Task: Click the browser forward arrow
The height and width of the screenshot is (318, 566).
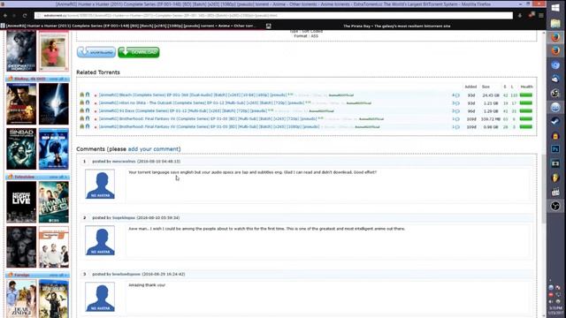Action: tap(14, 16)
